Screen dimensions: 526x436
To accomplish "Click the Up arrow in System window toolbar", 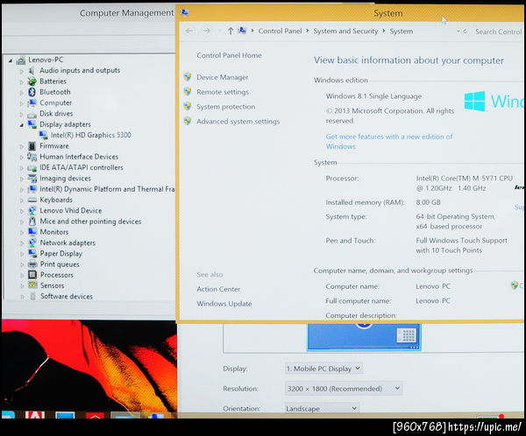I will (231, 32).
